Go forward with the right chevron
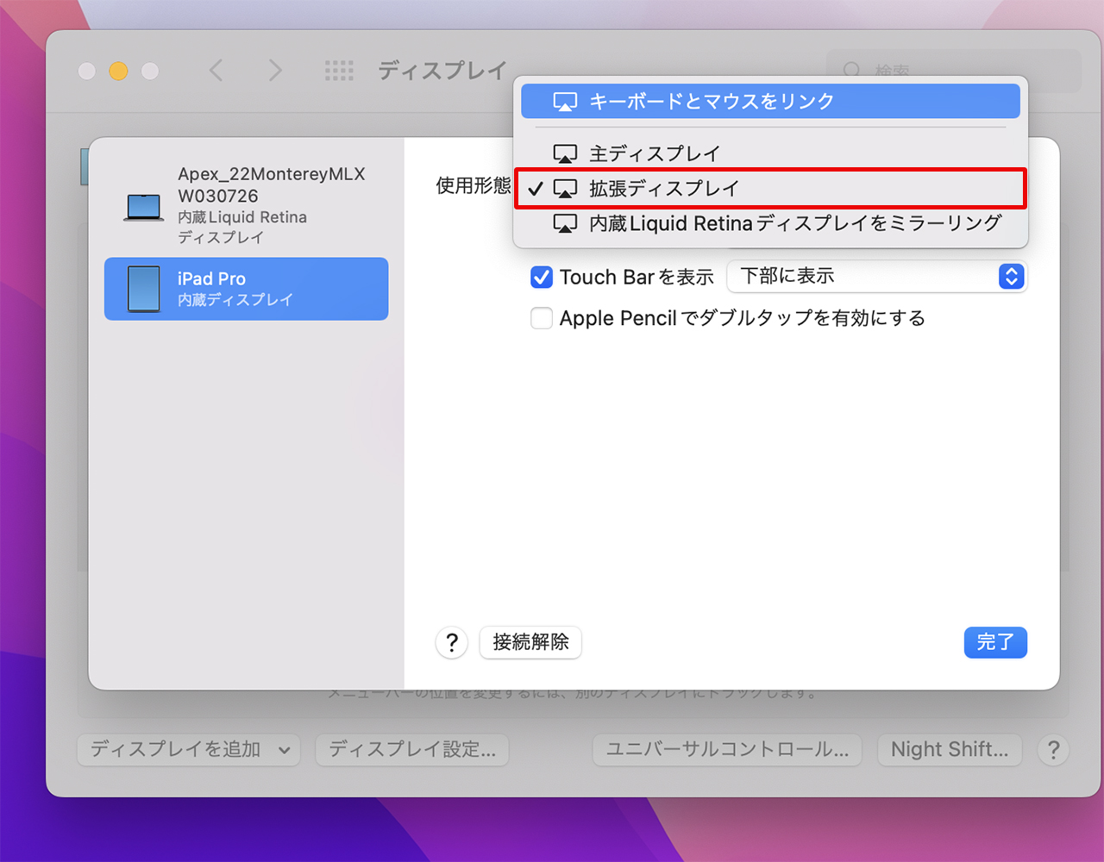The image size is (1104, 862). (x=274, y=71)
